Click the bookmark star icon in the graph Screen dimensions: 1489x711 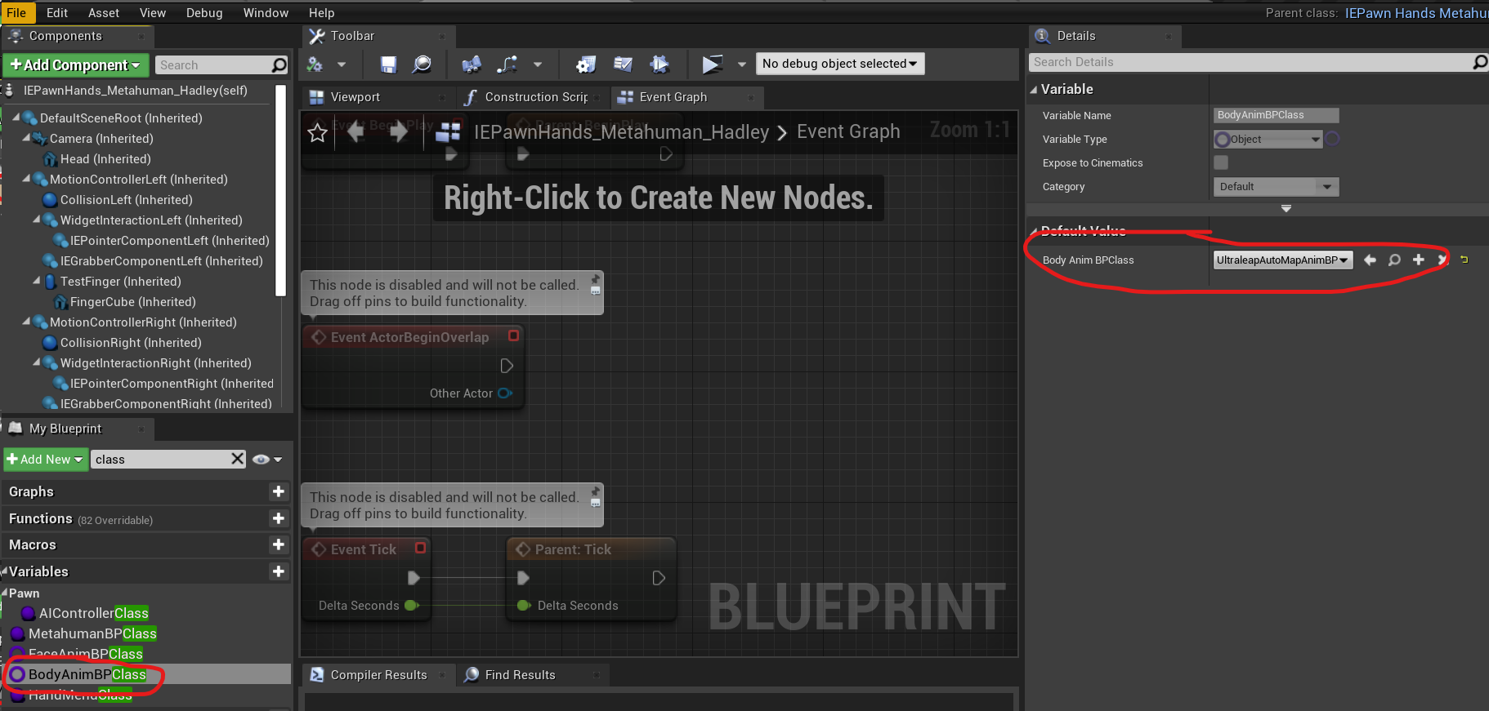point(318,132)
